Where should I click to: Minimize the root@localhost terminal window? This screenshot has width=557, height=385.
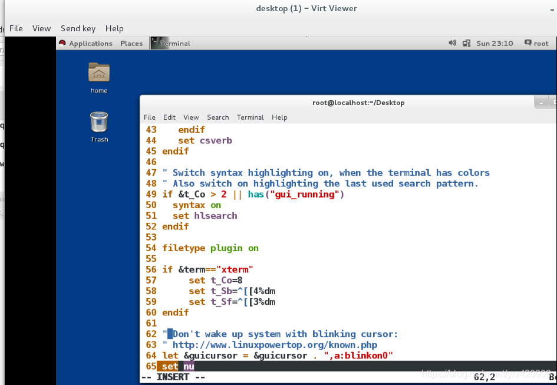541,103
